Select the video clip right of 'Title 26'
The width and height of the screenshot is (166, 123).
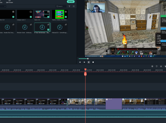(x=133, y=104)
